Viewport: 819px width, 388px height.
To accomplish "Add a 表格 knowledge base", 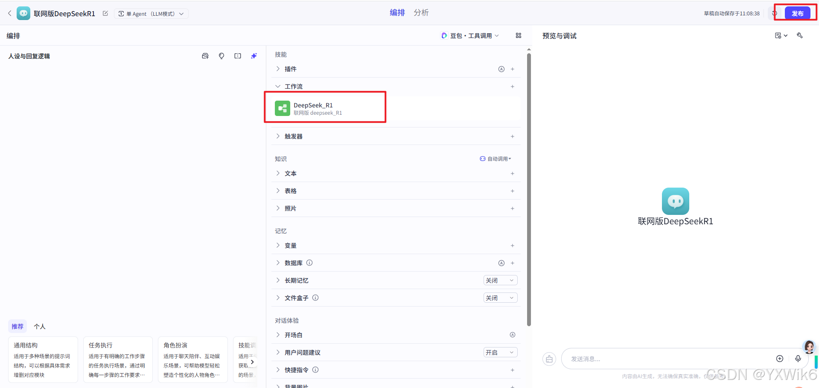I will point(513,191).
